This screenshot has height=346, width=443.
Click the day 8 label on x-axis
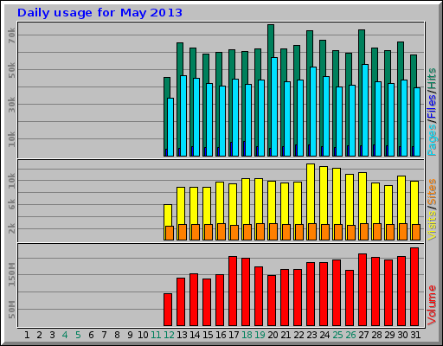[x=117, y=335]
